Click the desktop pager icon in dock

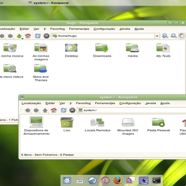click(x=80, y=181)
